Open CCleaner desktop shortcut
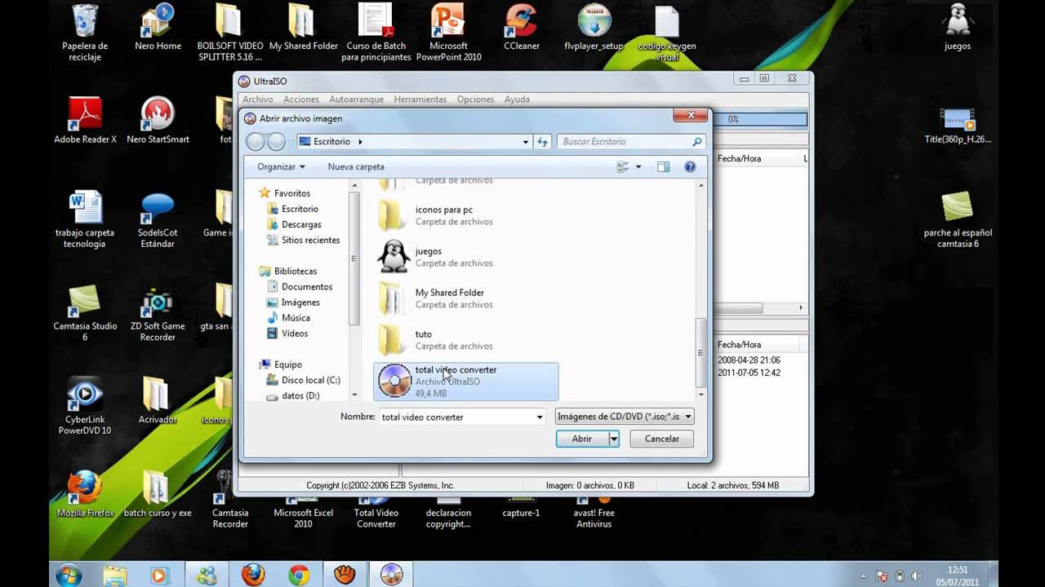The width and height of the screenshot is (1045, 587). [521, 28]
